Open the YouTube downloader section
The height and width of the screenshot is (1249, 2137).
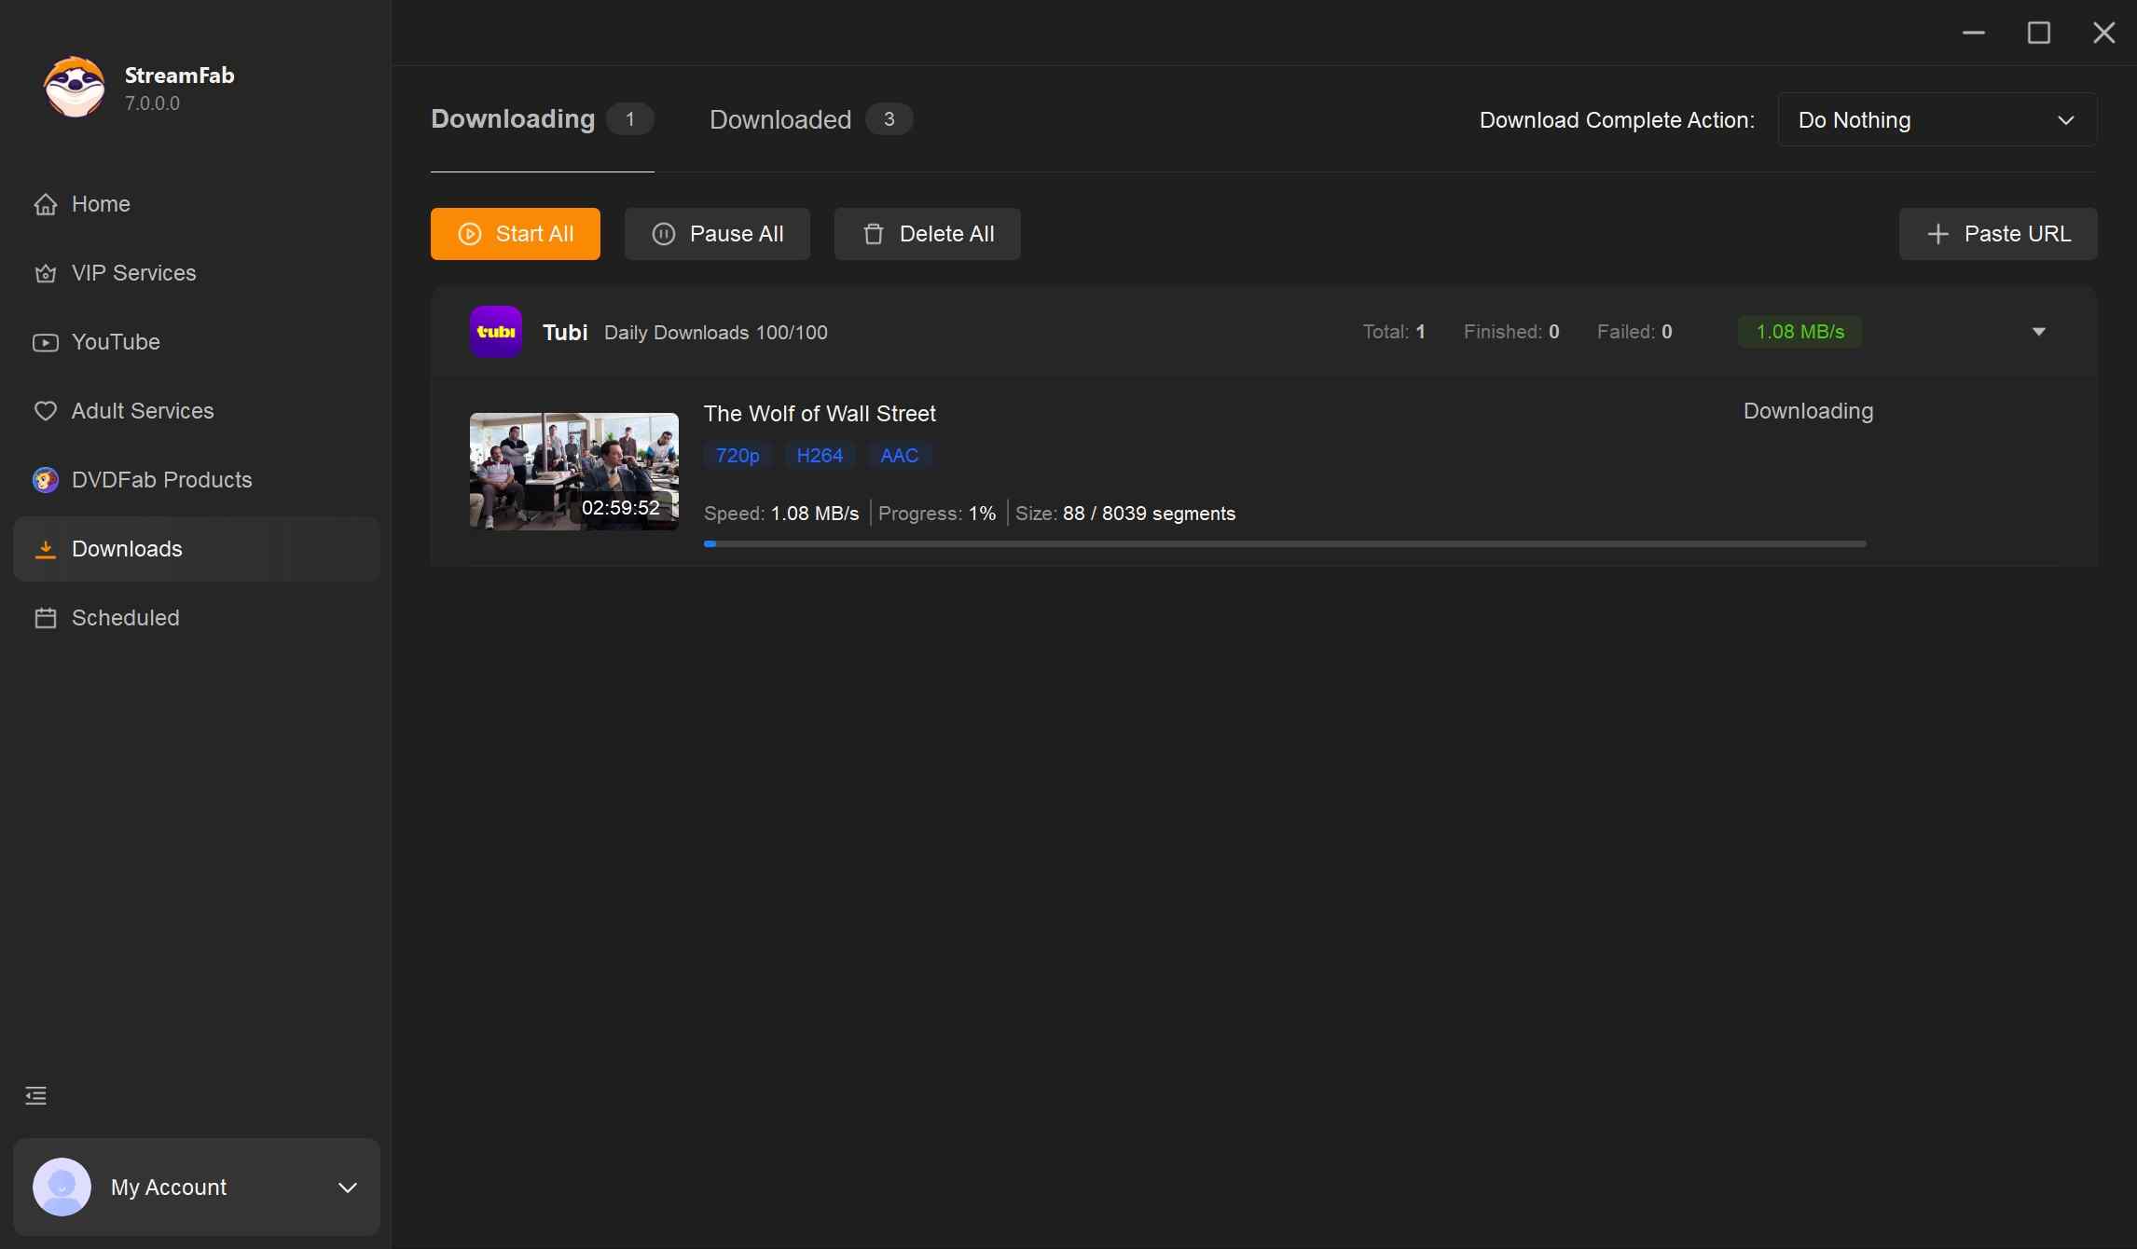pos(116,342)
